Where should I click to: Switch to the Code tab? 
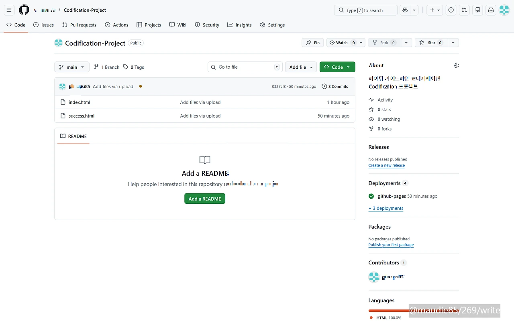pos(16,25)
